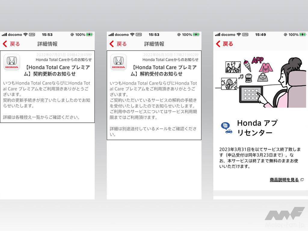Tap the 詳細情報 title on the left phone

click(47, 44)
